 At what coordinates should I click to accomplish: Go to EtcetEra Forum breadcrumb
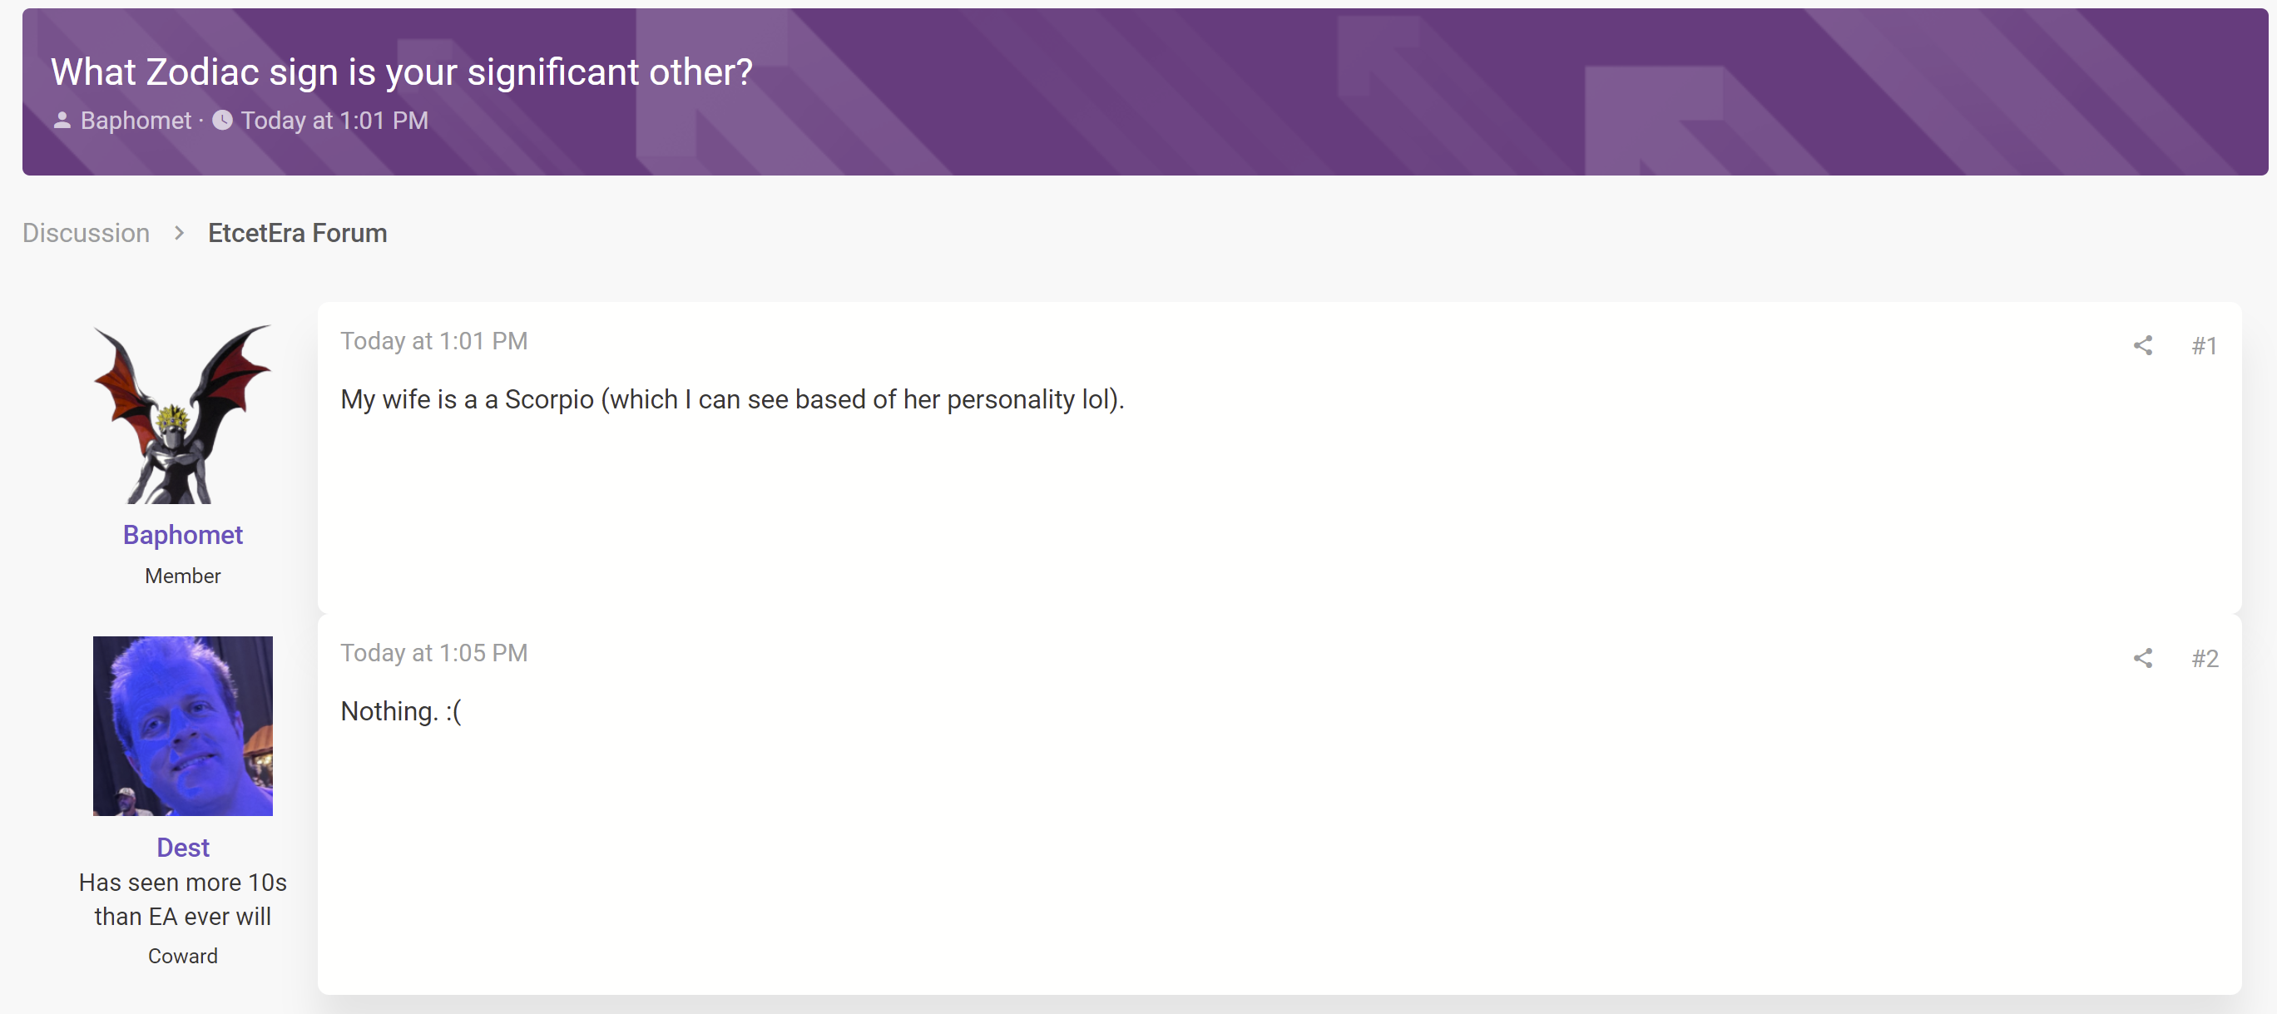tap(298, 233)
